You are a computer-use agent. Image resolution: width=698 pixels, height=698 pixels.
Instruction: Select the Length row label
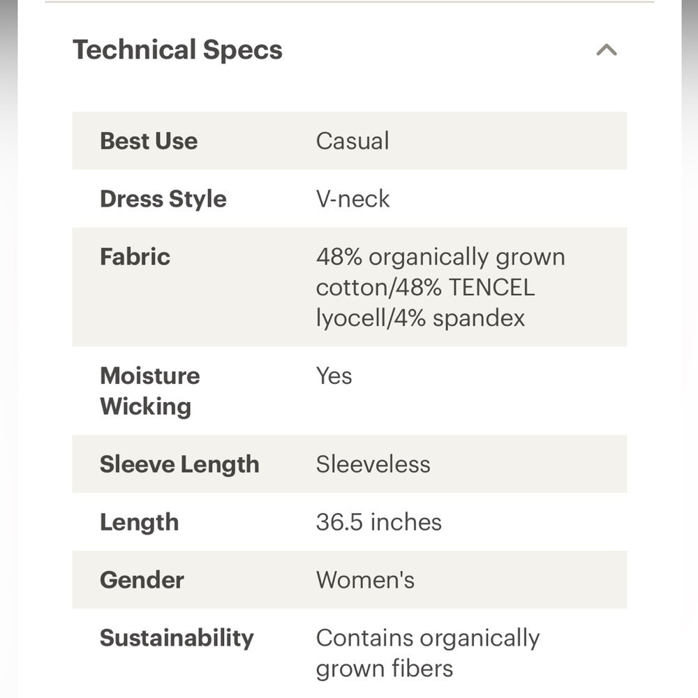click(x=140, y=522)
